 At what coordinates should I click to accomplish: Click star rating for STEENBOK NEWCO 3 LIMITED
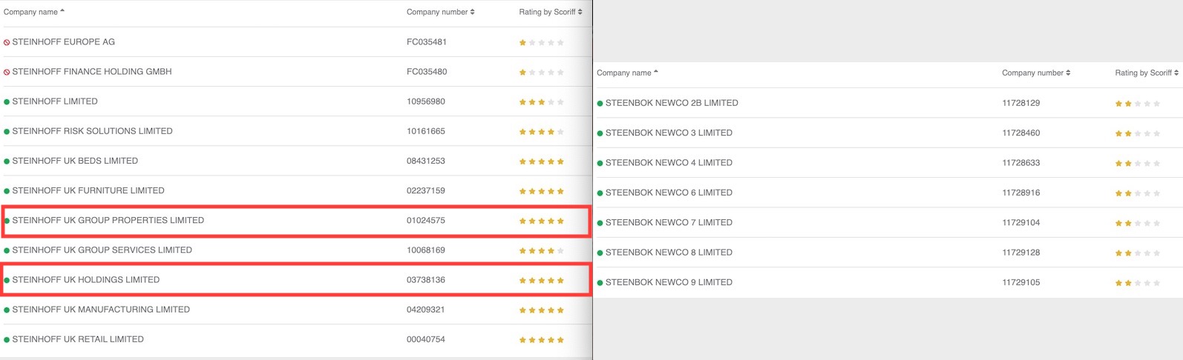tap(1137, 133)
